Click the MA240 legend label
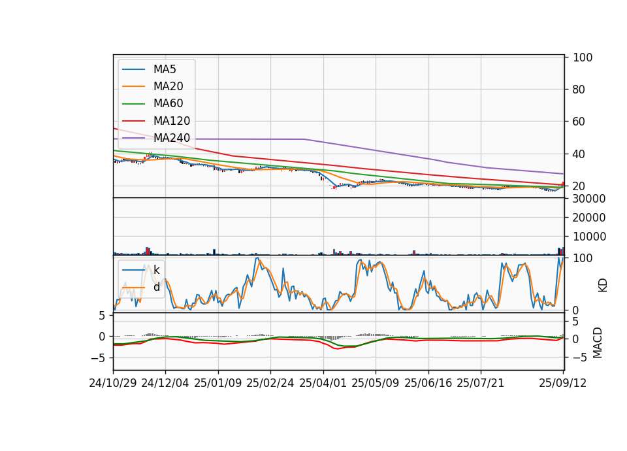 (172, 138)
